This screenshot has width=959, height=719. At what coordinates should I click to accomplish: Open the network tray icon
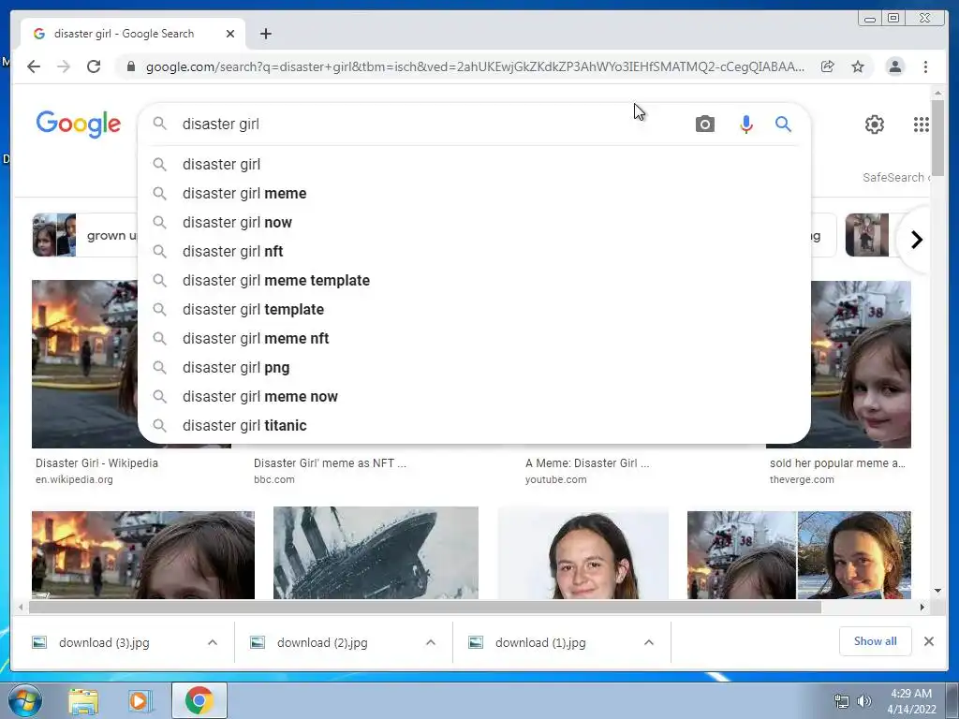pyautogui.click(x=842, y=702)
